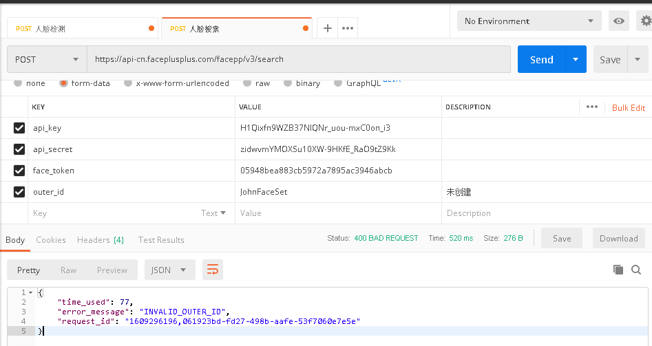The width and height of the screenshot is (652, 346).
Task: Uncheck the face_token parameter checkbox
Action: point(19,171)
